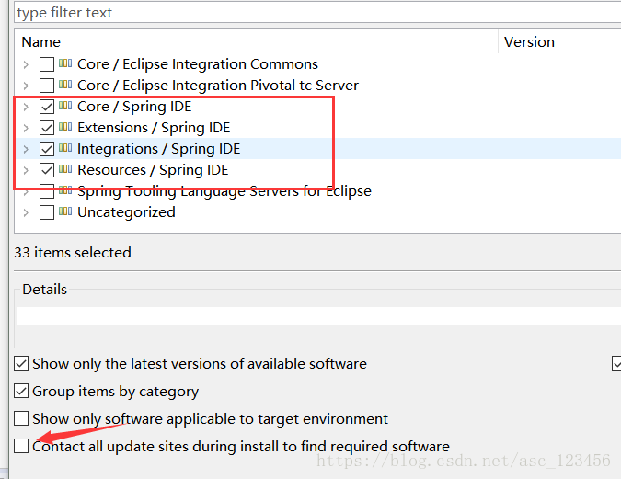Click the Details text area

pos(318,316)
